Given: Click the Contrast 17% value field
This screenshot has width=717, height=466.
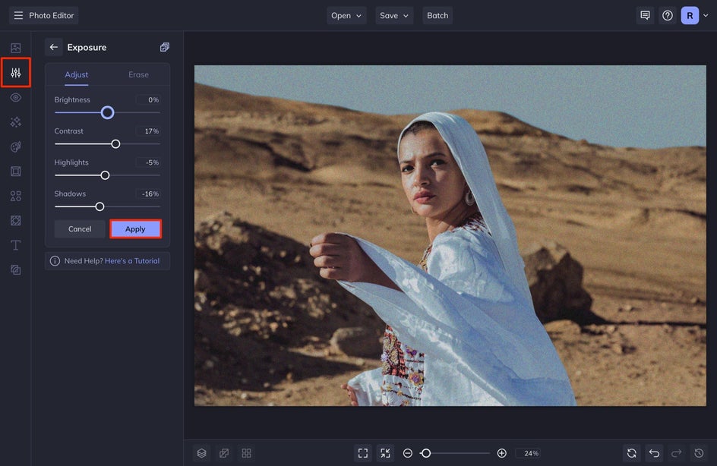Looking at the screenshot, I should [148, 131].
